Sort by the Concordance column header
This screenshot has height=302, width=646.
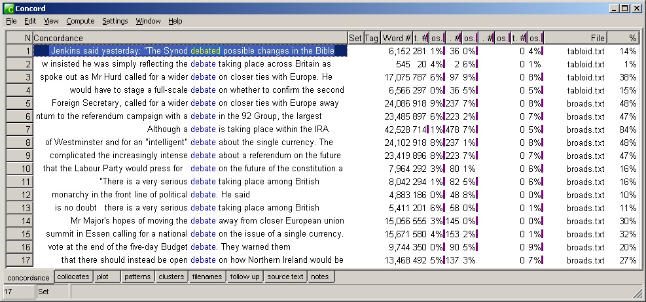(x=189, y=39)
